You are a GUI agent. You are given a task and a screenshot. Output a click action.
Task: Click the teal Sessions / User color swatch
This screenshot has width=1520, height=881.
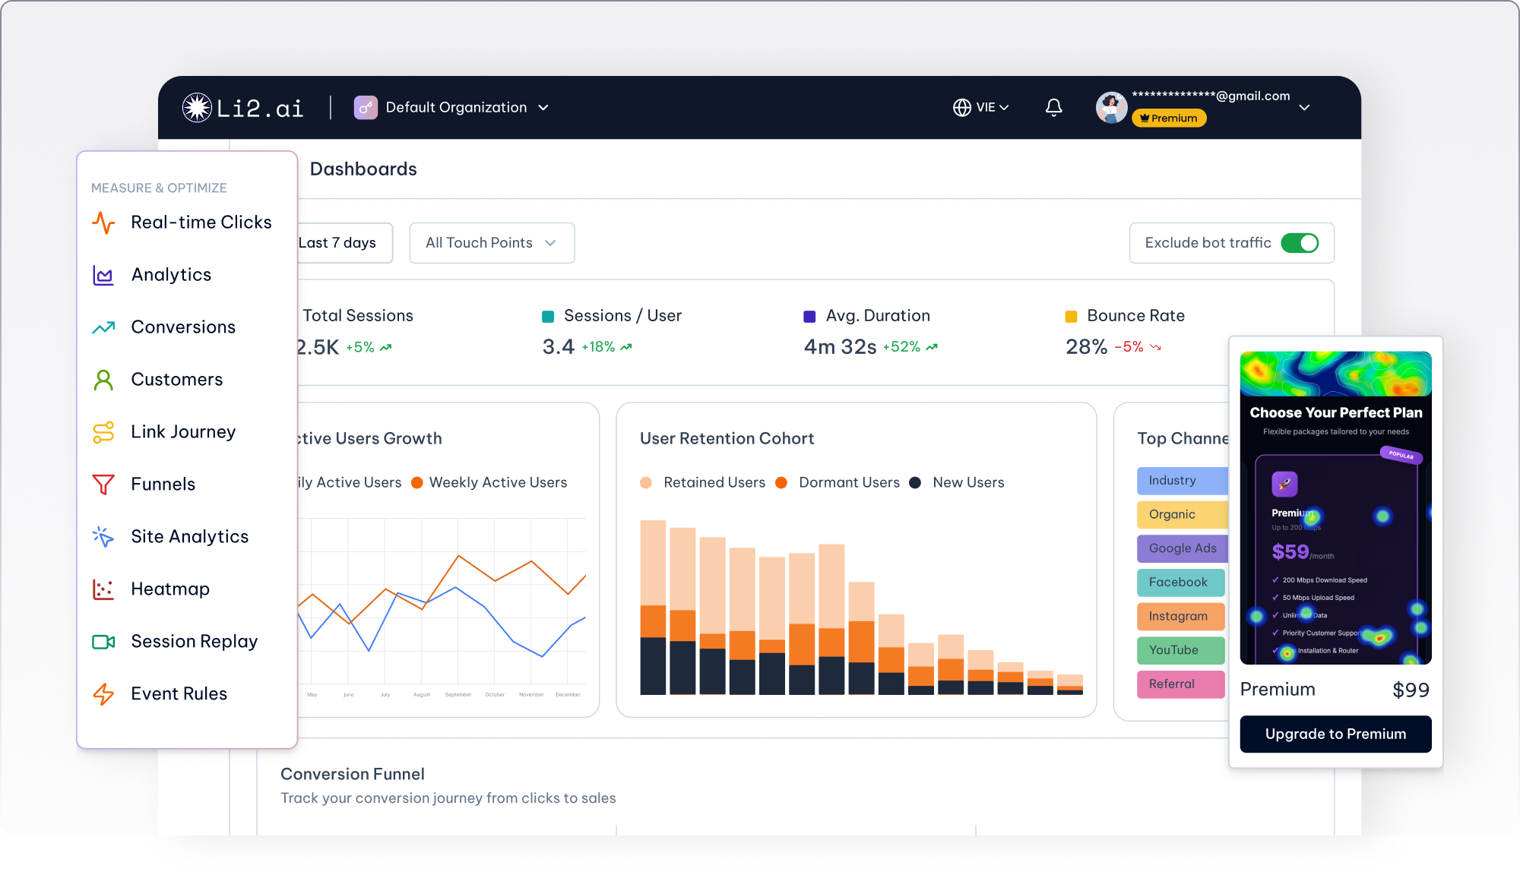(548, 317)
